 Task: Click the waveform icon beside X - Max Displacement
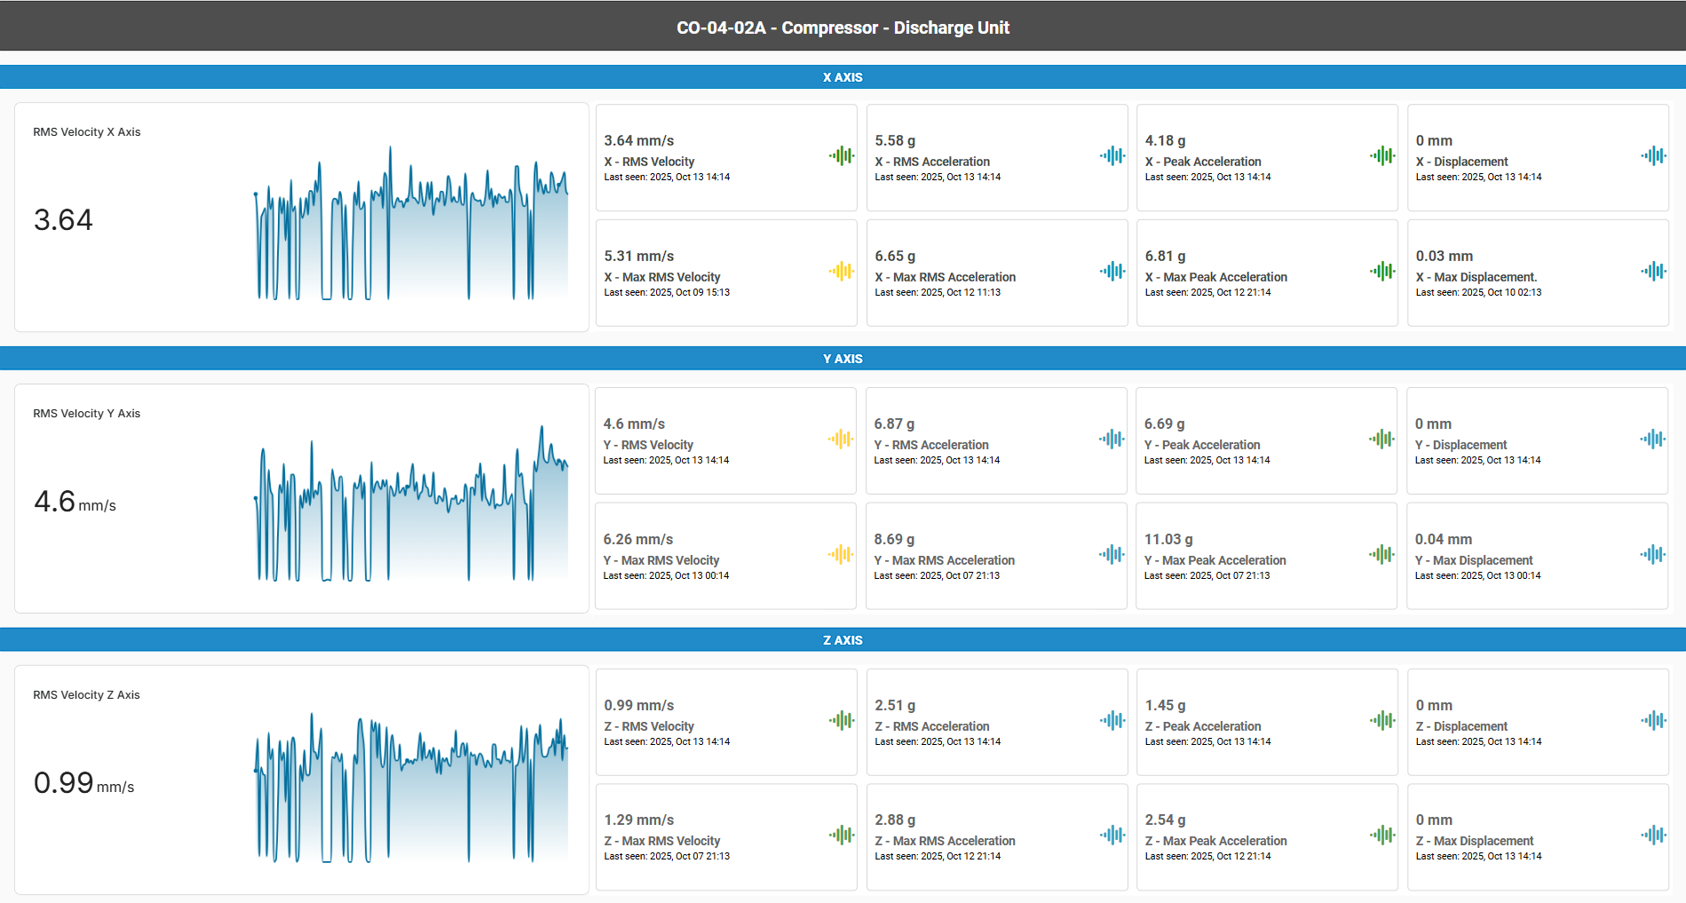[1652, 272]
